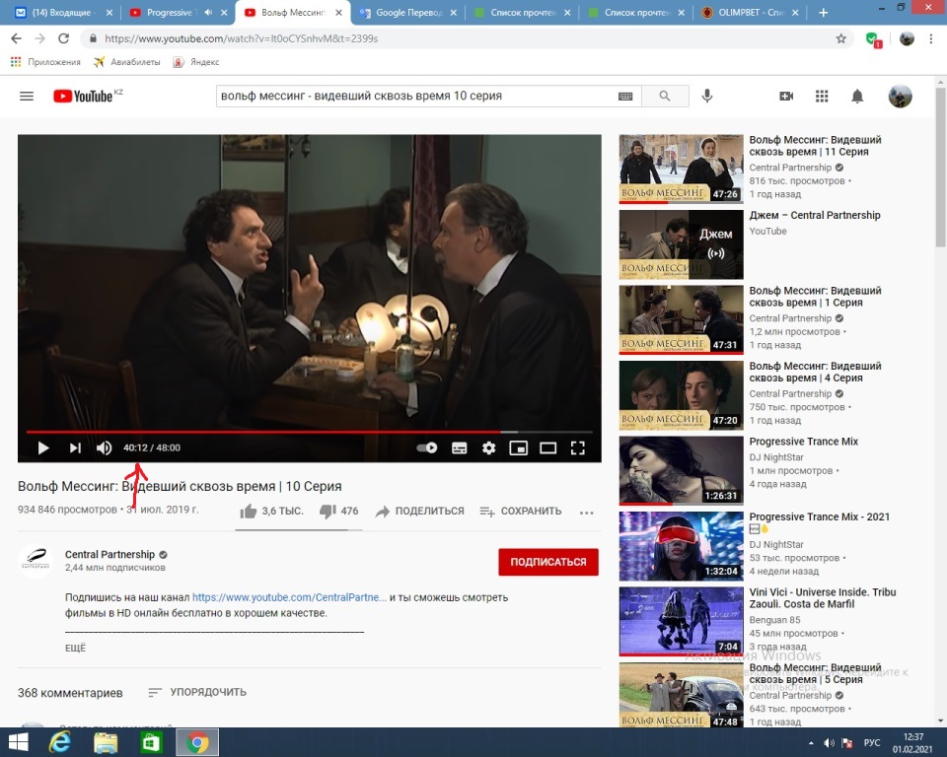Open File Explorer from taskbar

click(106, 742)
